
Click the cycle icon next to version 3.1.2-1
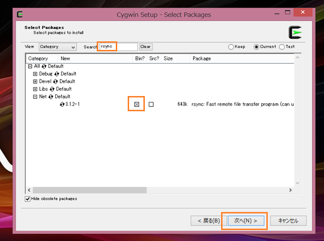(x=62, y=105)
